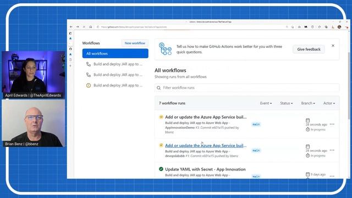Open Update YAML with Secret - App Innovation run

(205, 169)
